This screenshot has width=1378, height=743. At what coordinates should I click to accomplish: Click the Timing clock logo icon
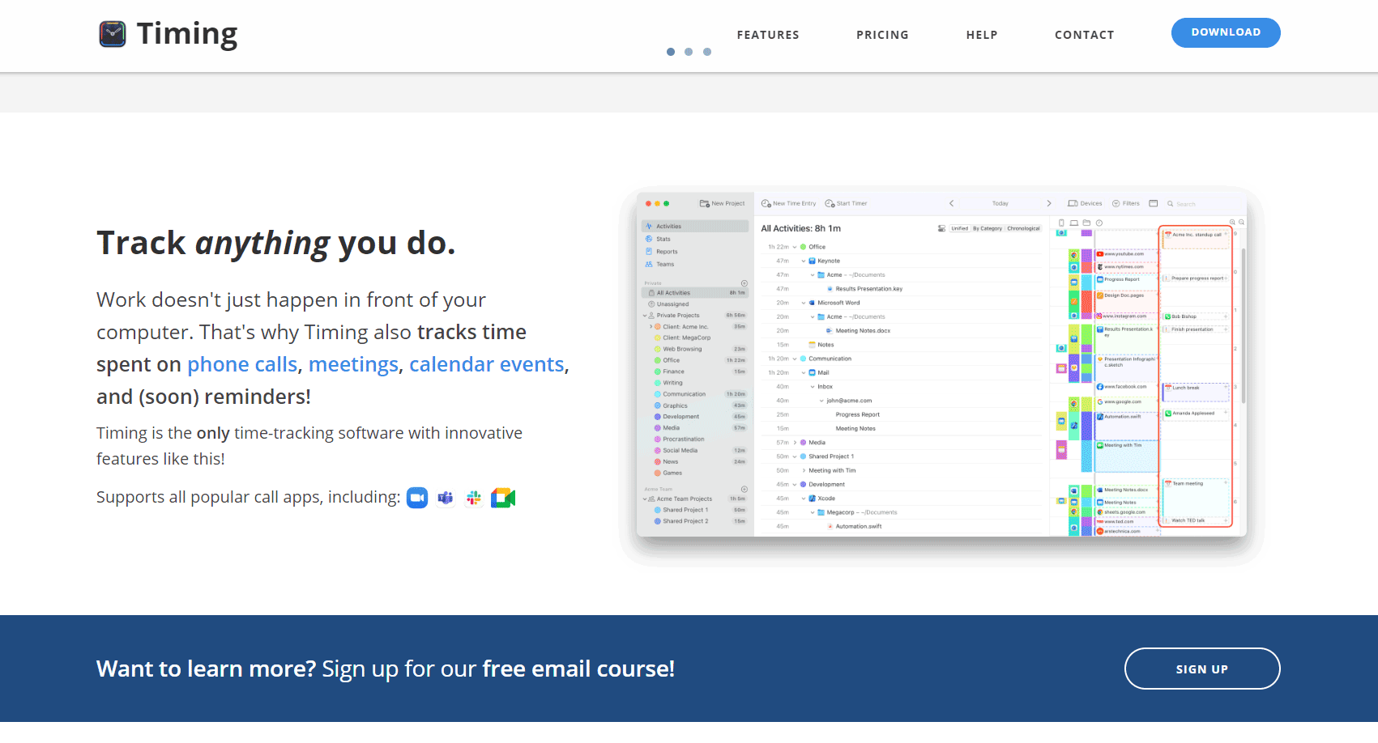tap(113, 34)
